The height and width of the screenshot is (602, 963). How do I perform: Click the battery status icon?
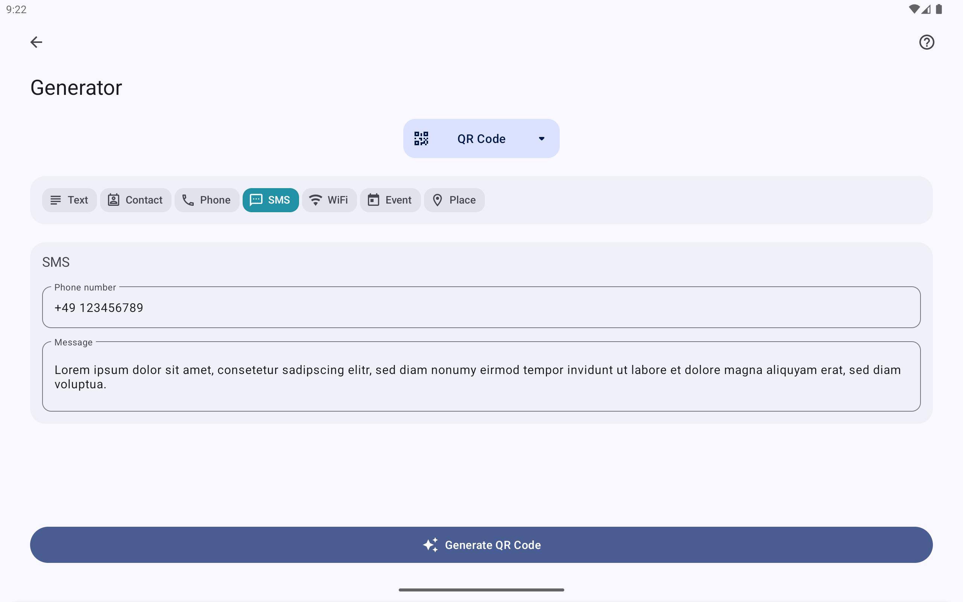(x=939, y=9)
